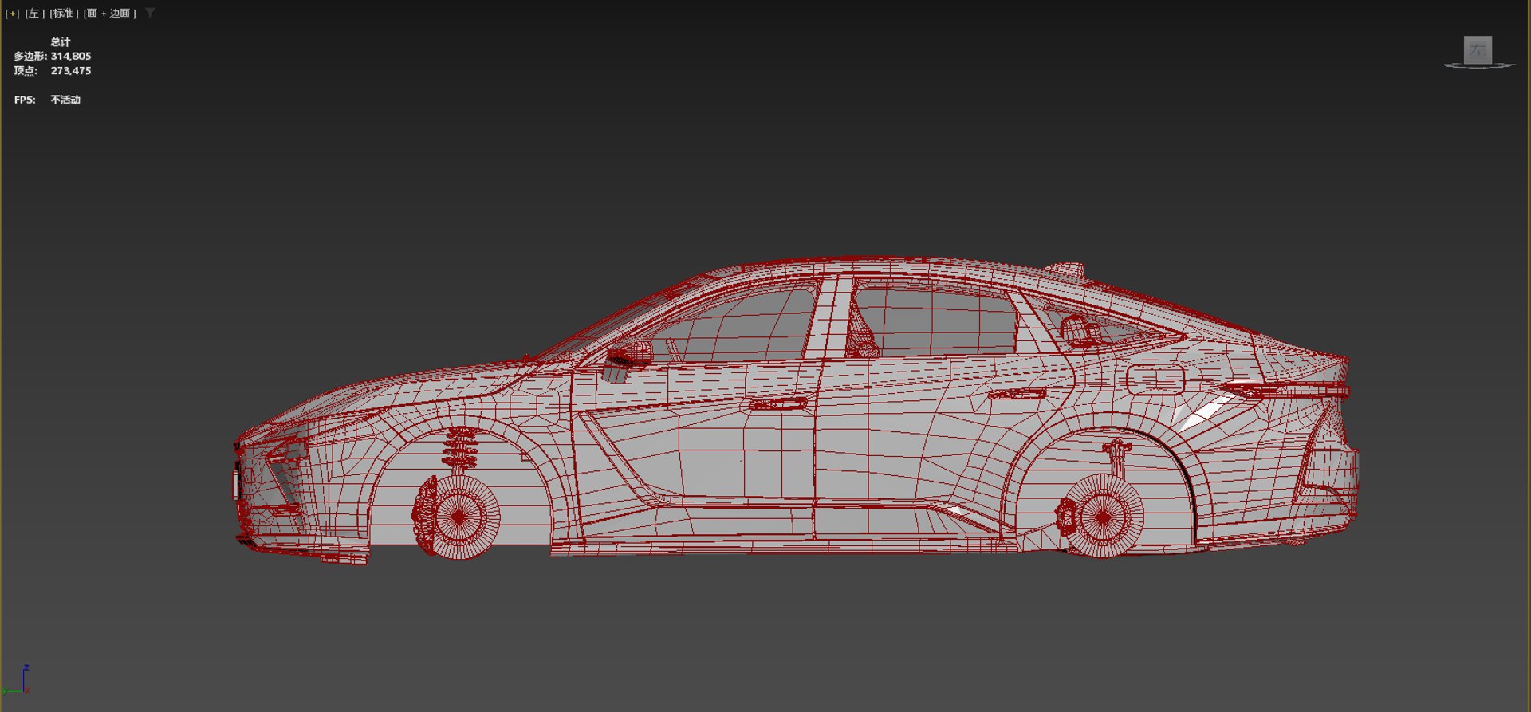Select the front brake disc wheel hub
The image size is (1531, 712).
(458, 516)
